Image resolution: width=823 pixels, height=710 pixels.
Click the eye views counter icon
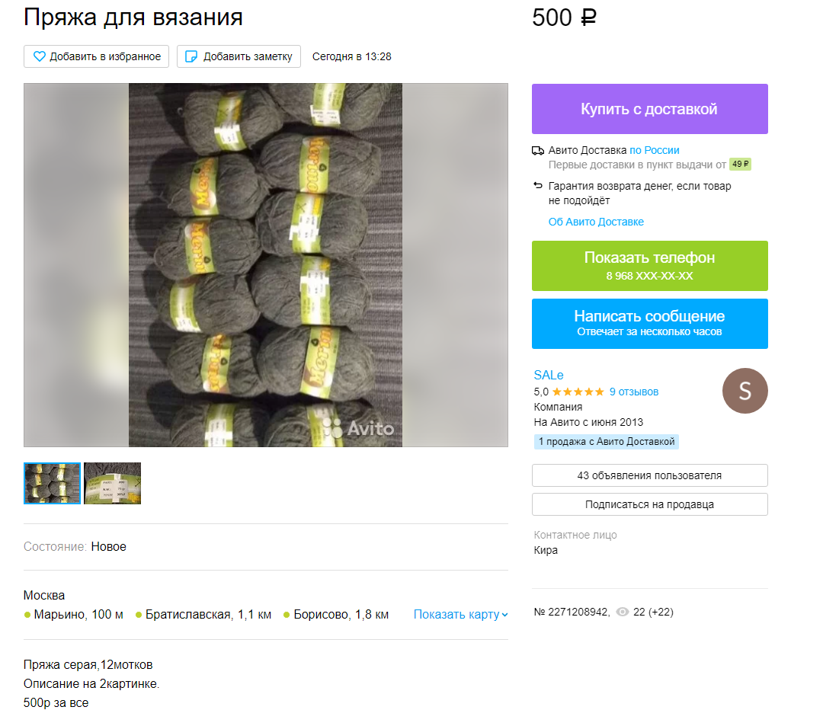622,612
